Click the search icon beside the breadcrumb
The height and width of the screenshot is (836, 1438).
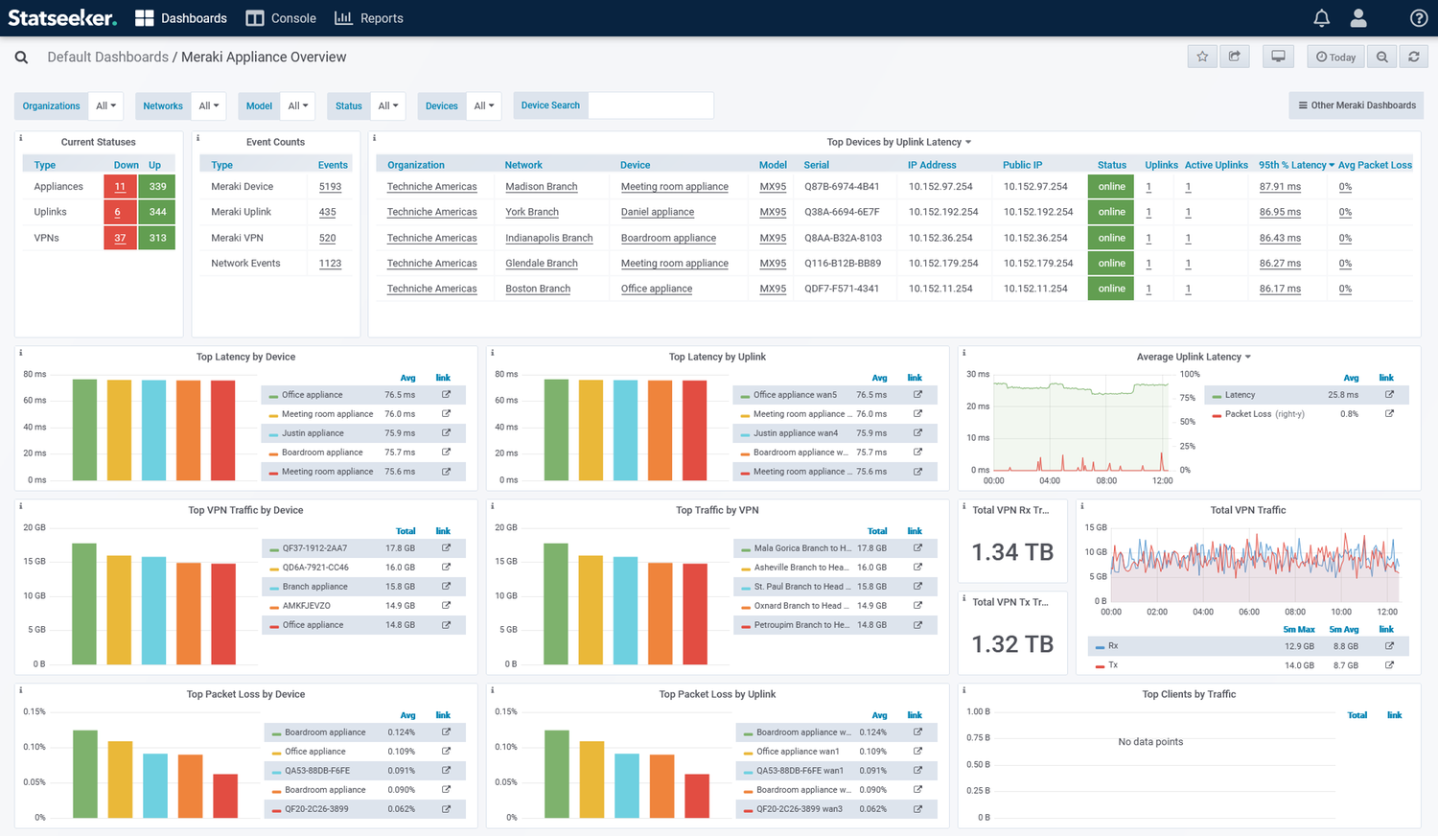(x=20, y=57)
